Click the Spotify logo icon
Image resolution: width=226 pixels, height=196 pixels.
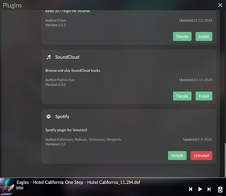point(49,116)
